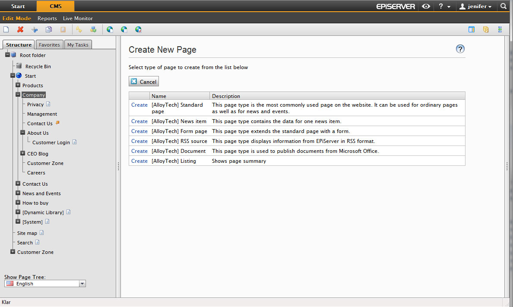Viewport: 513px width, 307px height.
Task: Switch to the My Tasks tab
Action: pyautogui.click(x=78, y=45)
